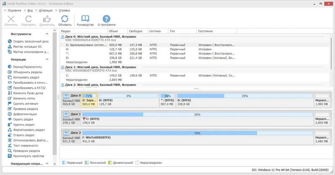
Task: Sort by Объем column header
Action: (x=117, y=31)
